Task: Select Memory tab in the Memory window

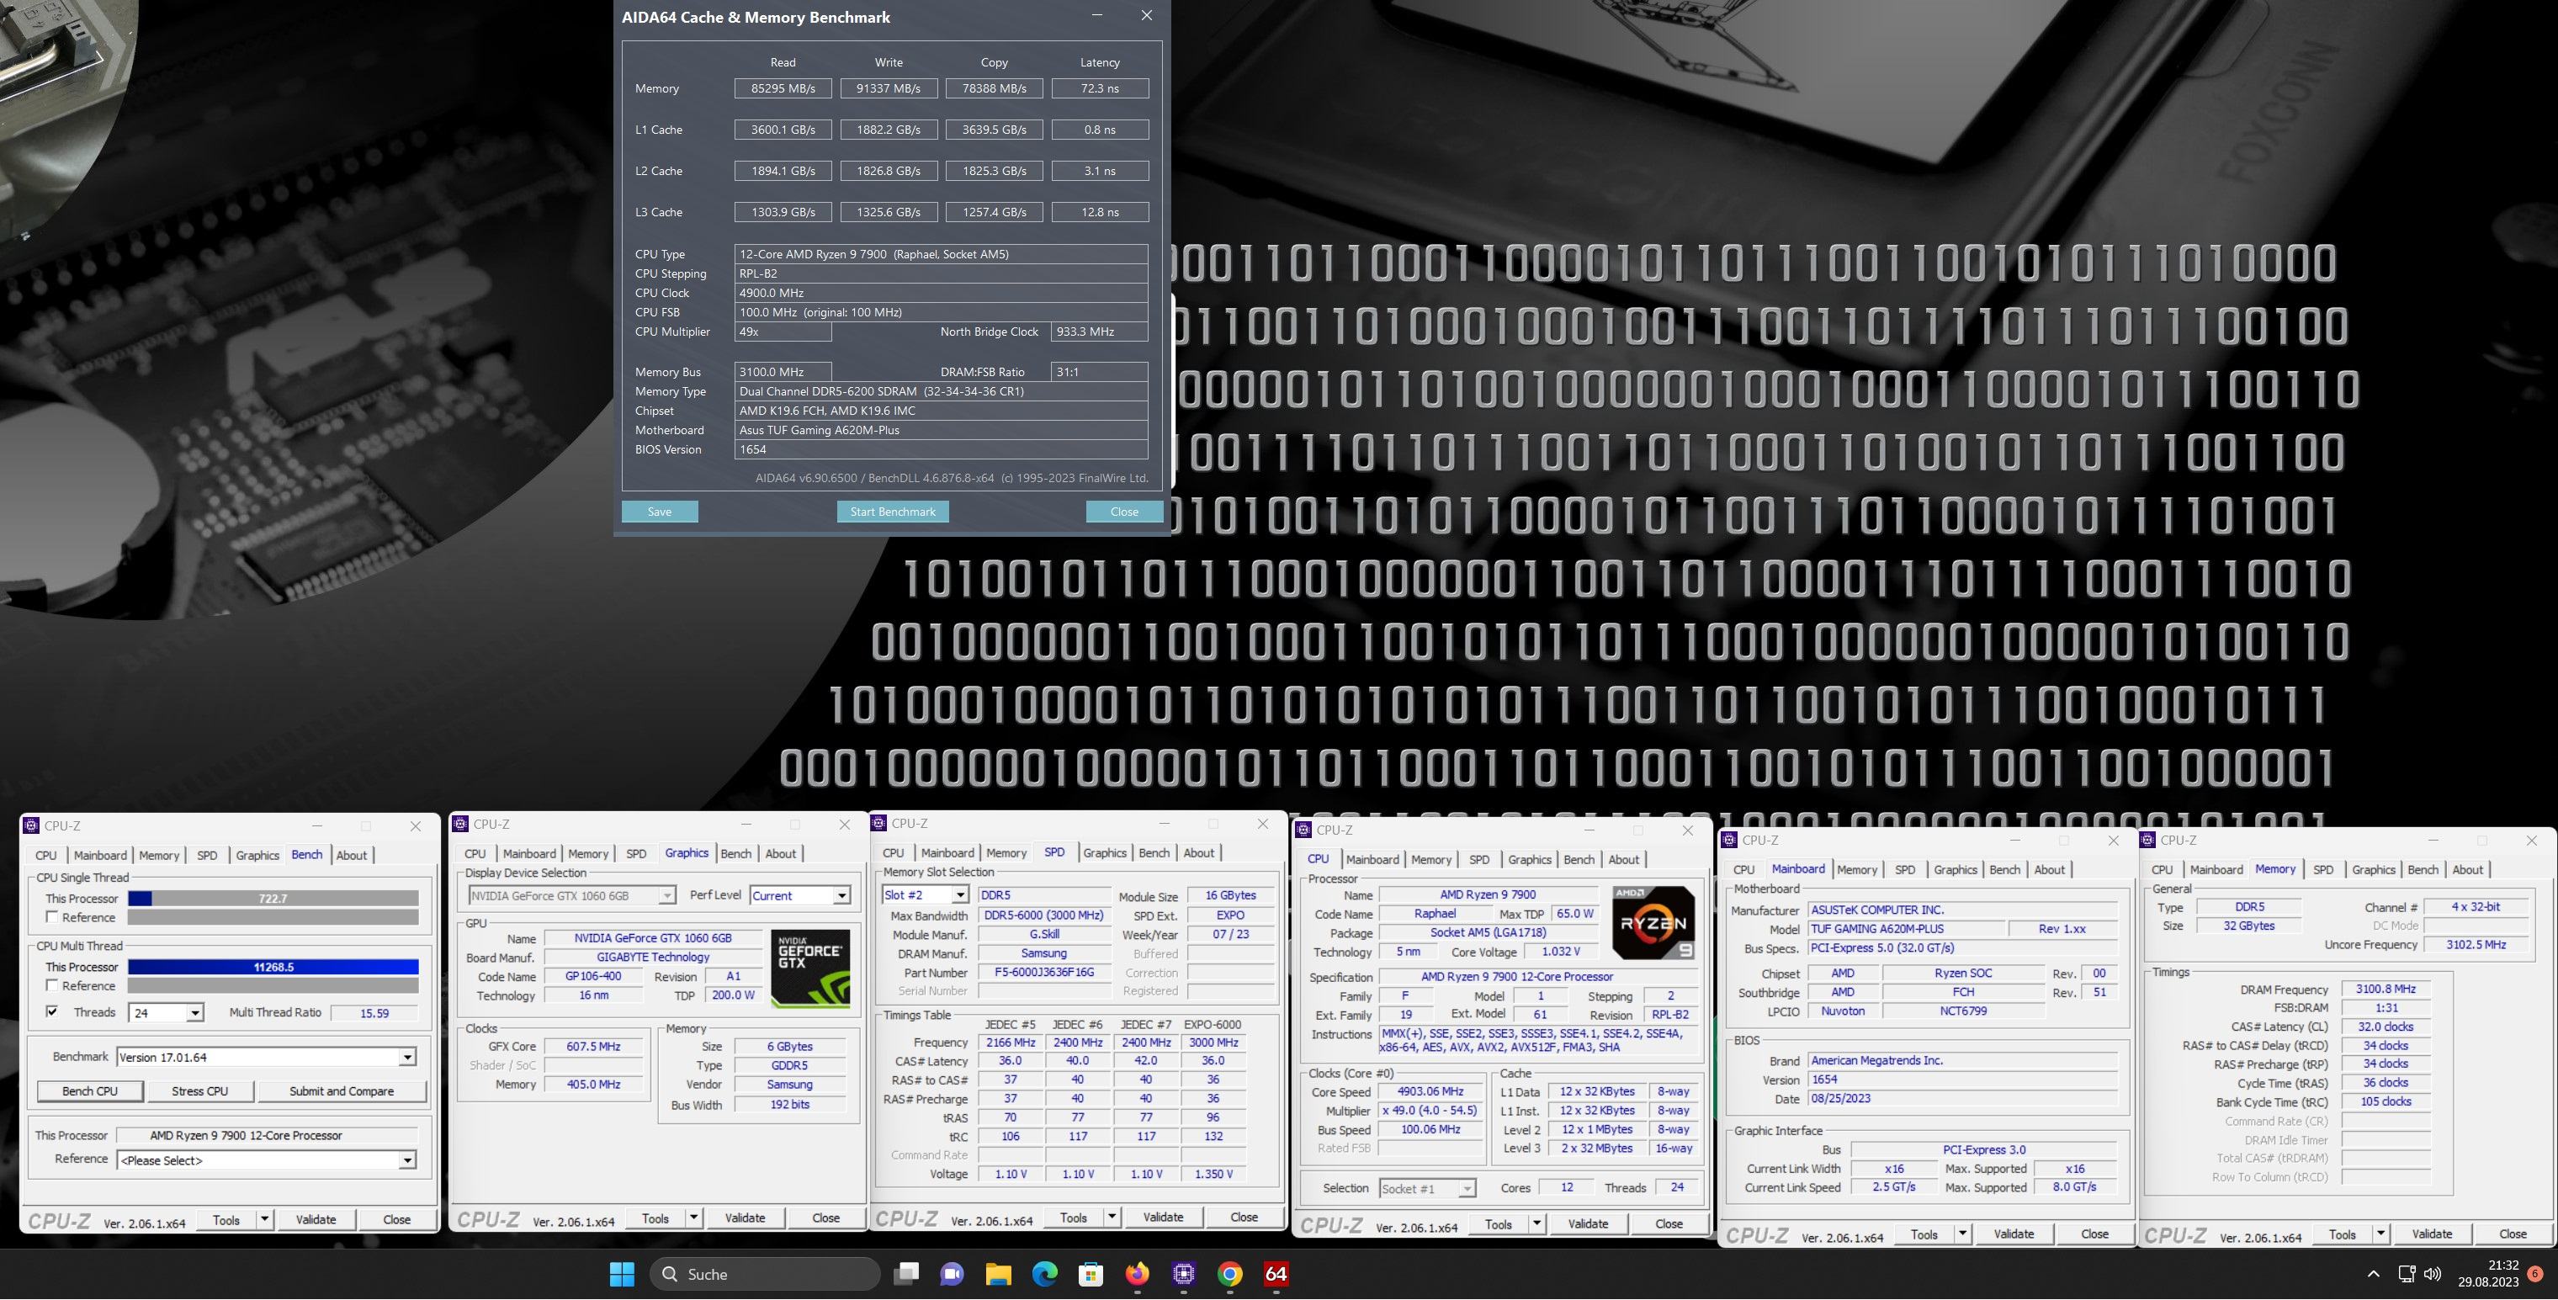Action: (x=2274, y=869)
